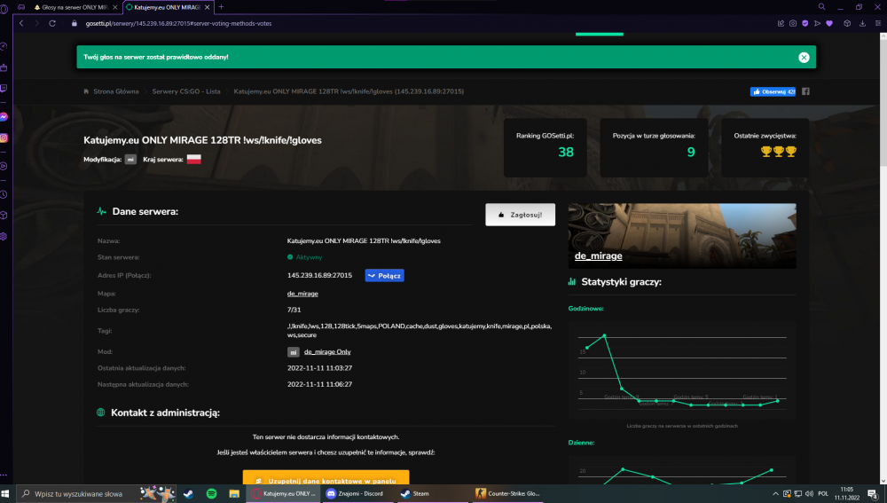The height and width of the screenshot is (503, 887).
Task: Click the search tabs magnifier icon
Action: (821, 7)
